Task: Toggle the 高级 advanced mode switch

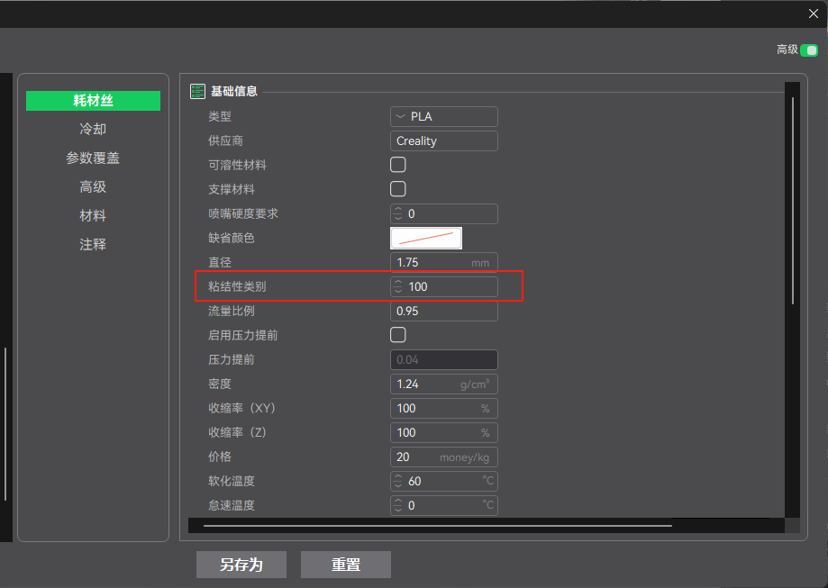Action: click(x=808, y=50)
